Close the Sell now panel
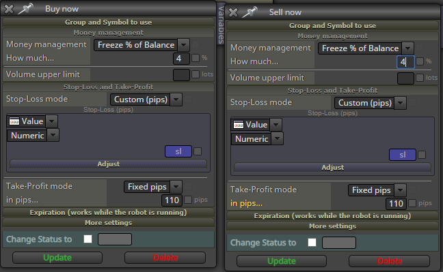Image resolution: width=443 pixels, height=272 pixels. [x=233, y=12]
